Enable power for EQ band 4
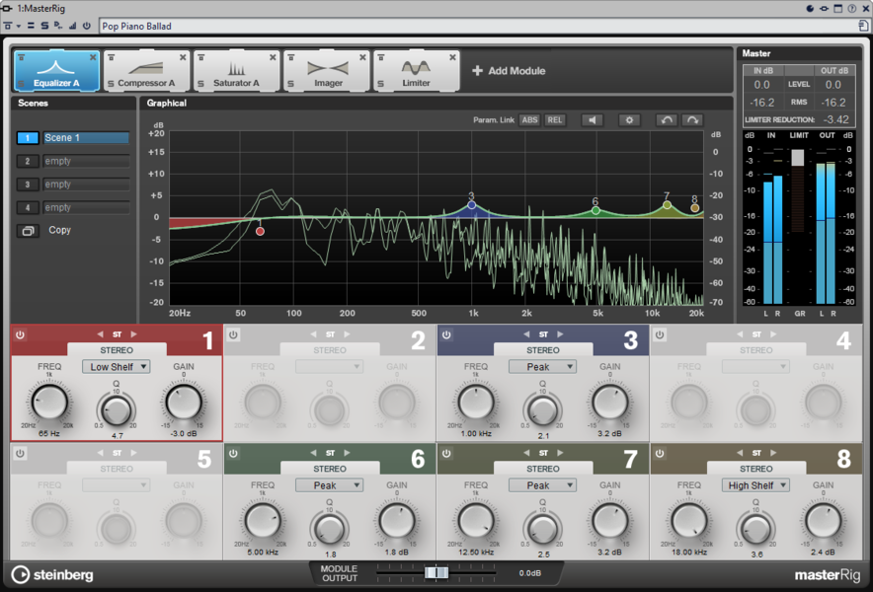873x592 pixels. tap(660, 334)
